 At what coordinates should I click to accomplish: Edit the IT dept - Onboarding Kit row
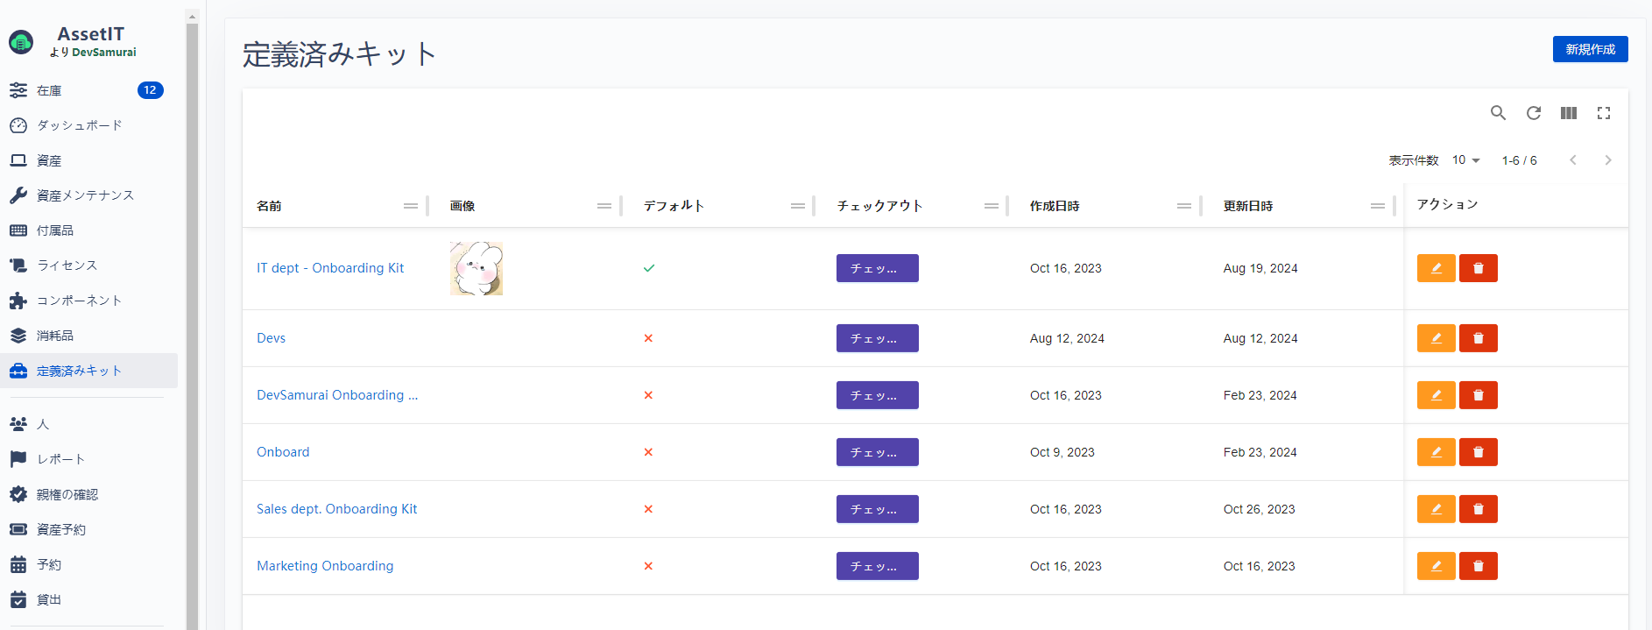[x=1436, y=268]
